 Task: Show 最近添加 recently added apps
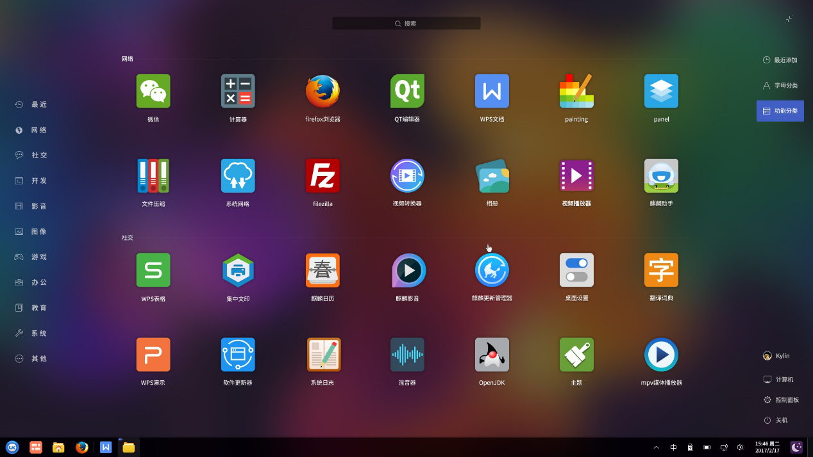(x=780, y=60)
